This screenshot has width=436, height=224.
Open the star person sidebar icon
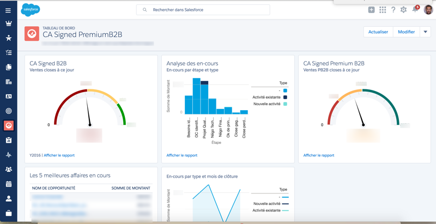point(9,38)
